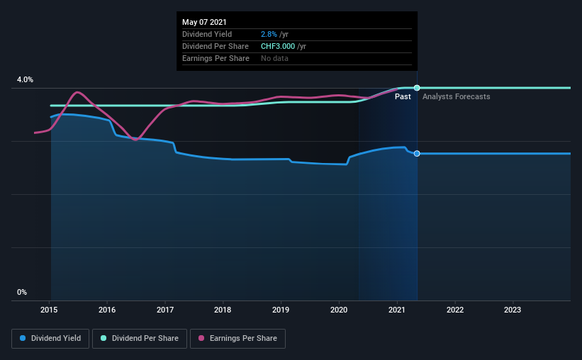Screen dimensions: 582x360
Task: Click the 2.8% dividend yield value in tooltip
Action: tap(269, 34)
